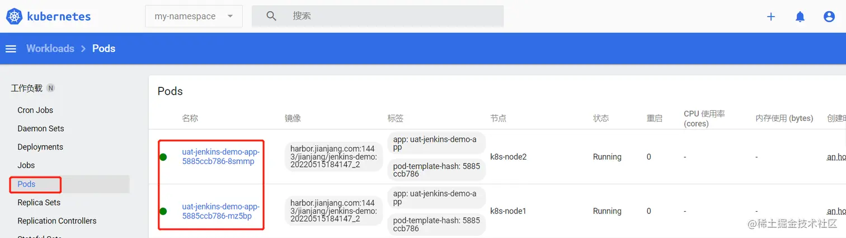Open pod uat-jenkins-demo-app-5885ccb786-mz5bp
Screen dimensions: 846x238
221,211
